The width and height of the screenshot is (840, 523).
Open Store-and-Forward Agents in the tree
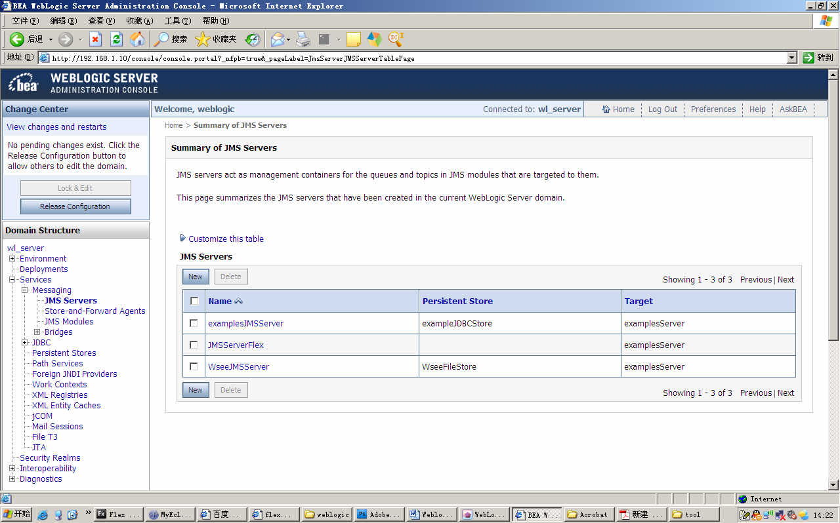point(95,311)
